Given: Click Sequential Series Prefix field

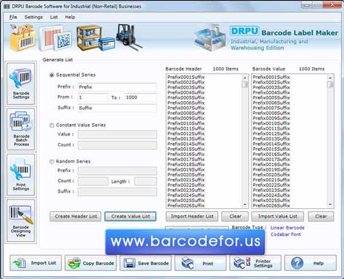Looking at the screenshot, I should point(117,87).
